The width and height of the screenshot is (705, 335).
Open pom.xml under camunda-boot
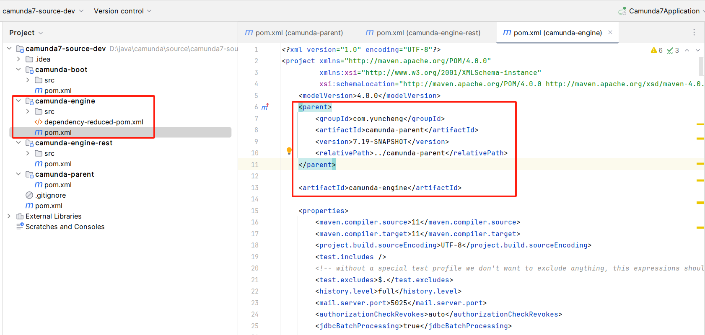point(58,90)
